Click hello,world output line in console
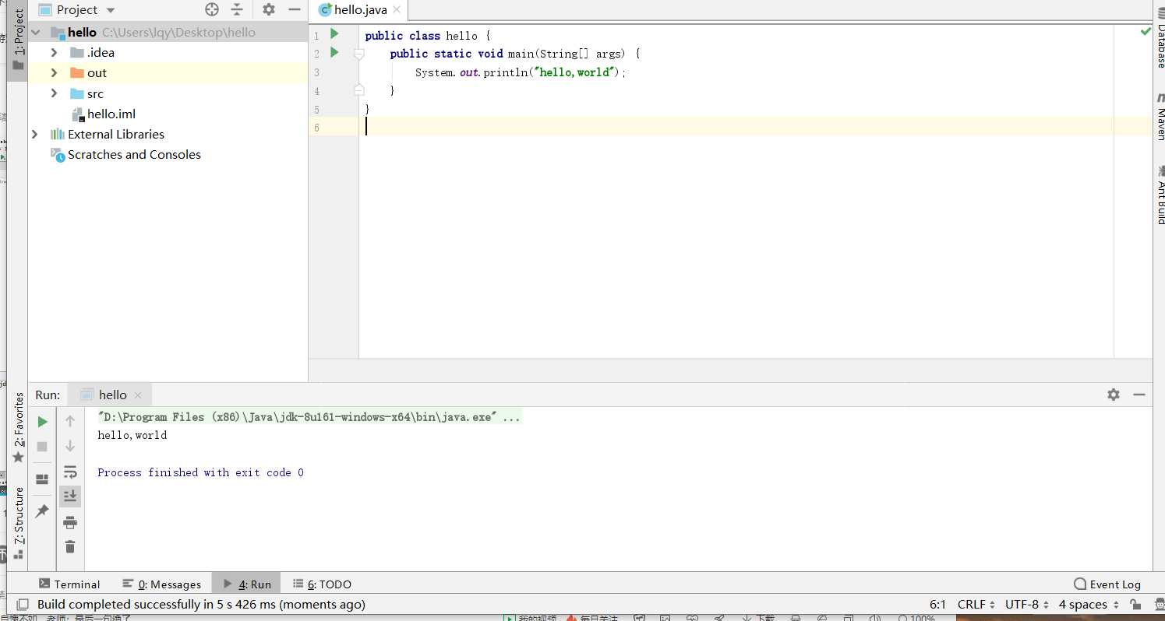Viewport: 1165px width, 621px height. coord(132,435)
